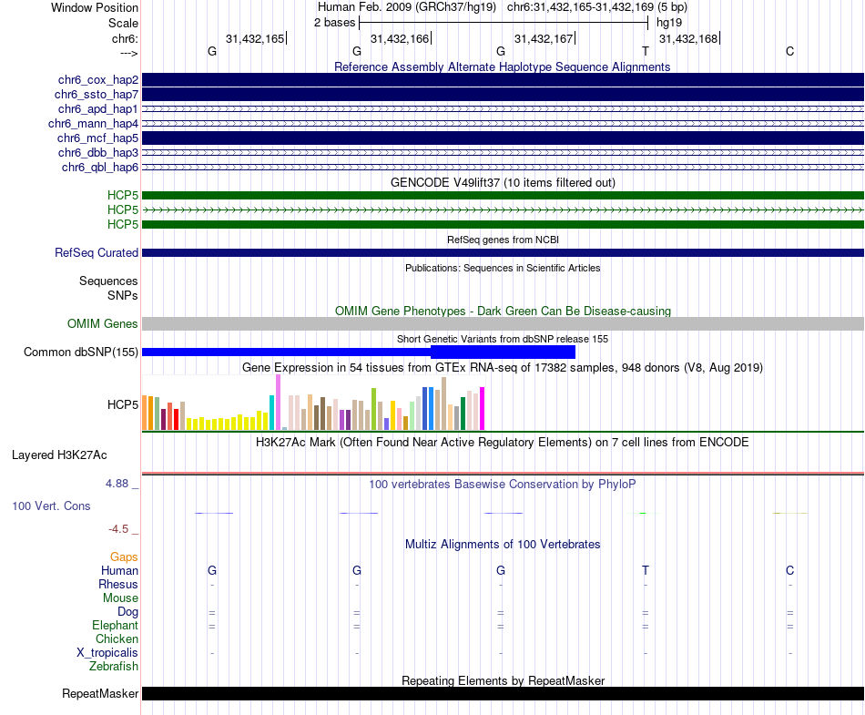This screenshot has height=715, width=865.
Task: Open the H3K27Ac Mark ENCODE track title
Action: click(x=503, y=443)
